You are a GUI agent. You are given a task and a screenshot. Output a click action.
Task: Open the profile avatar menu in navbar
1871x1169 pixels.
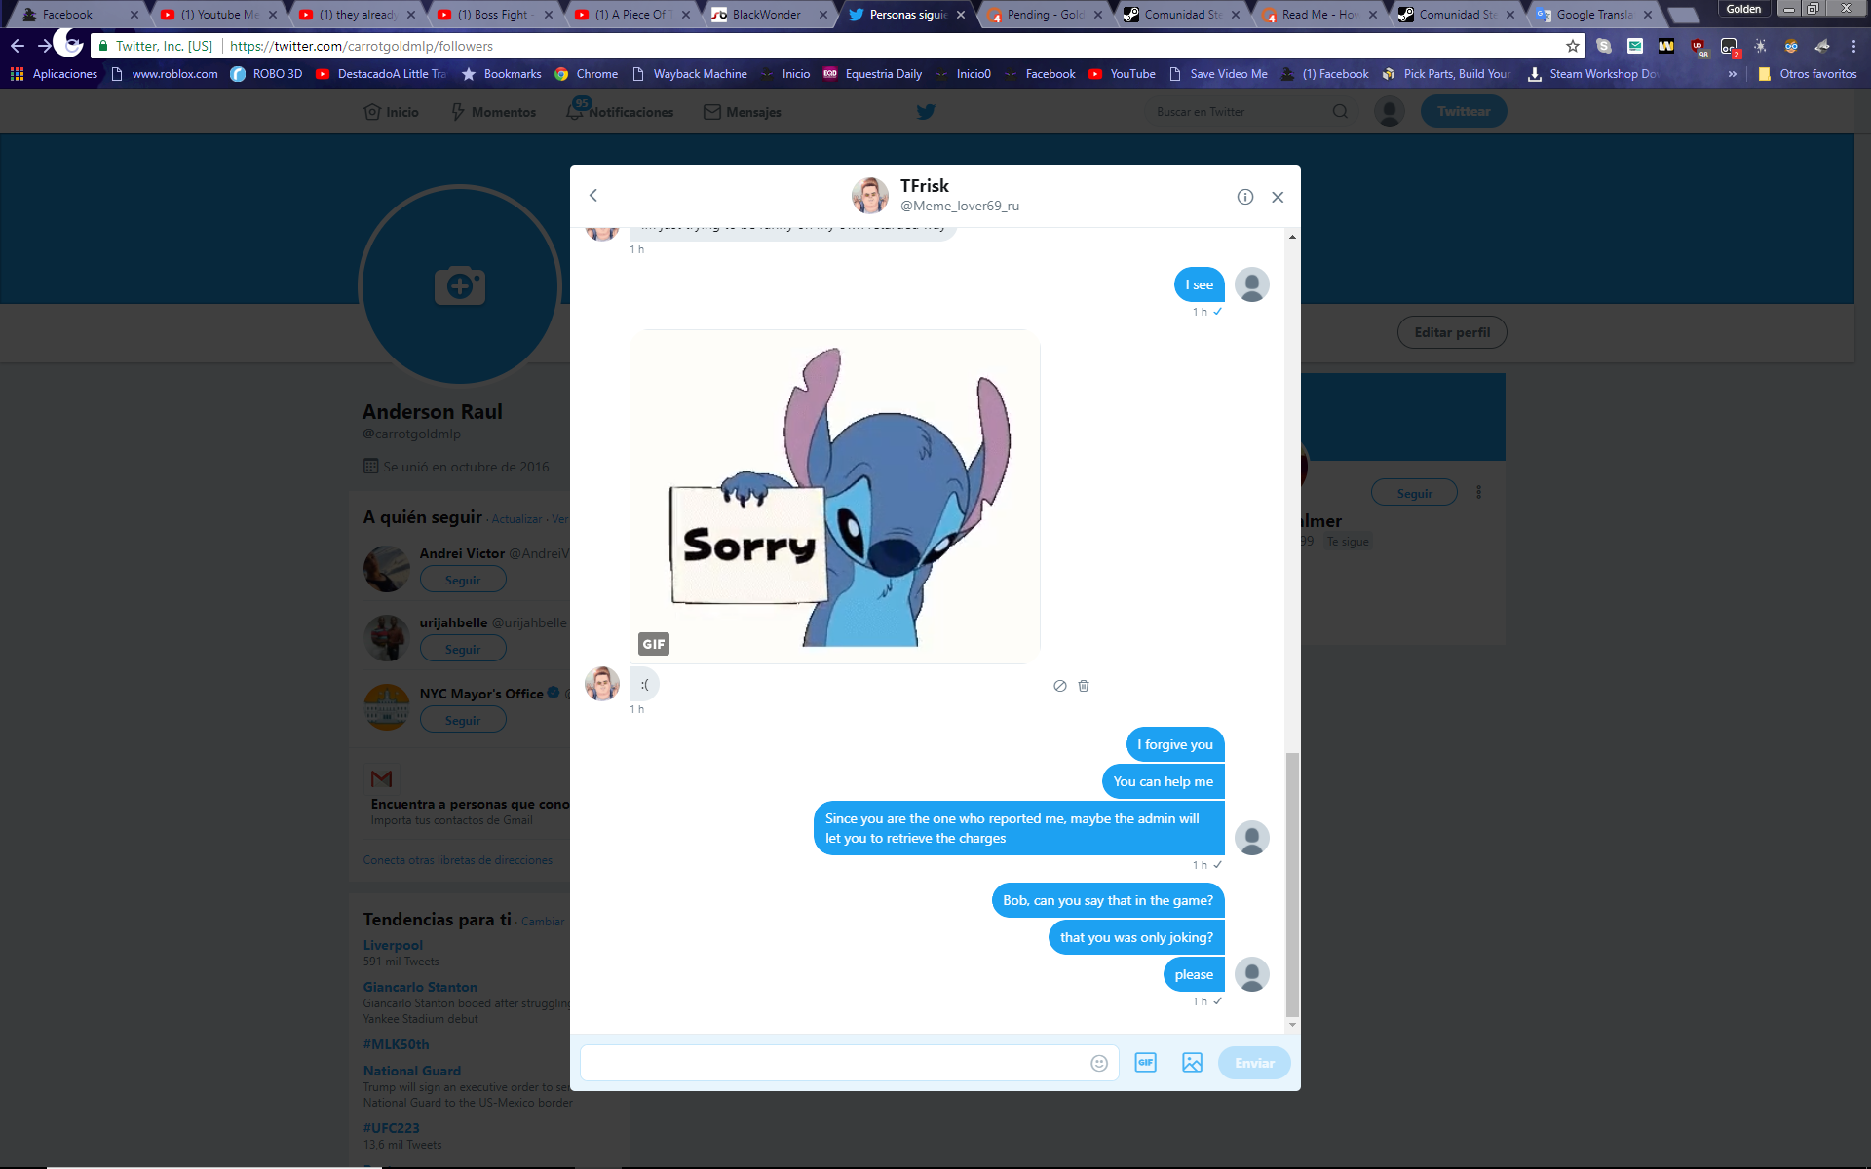tap(1389, 111)
